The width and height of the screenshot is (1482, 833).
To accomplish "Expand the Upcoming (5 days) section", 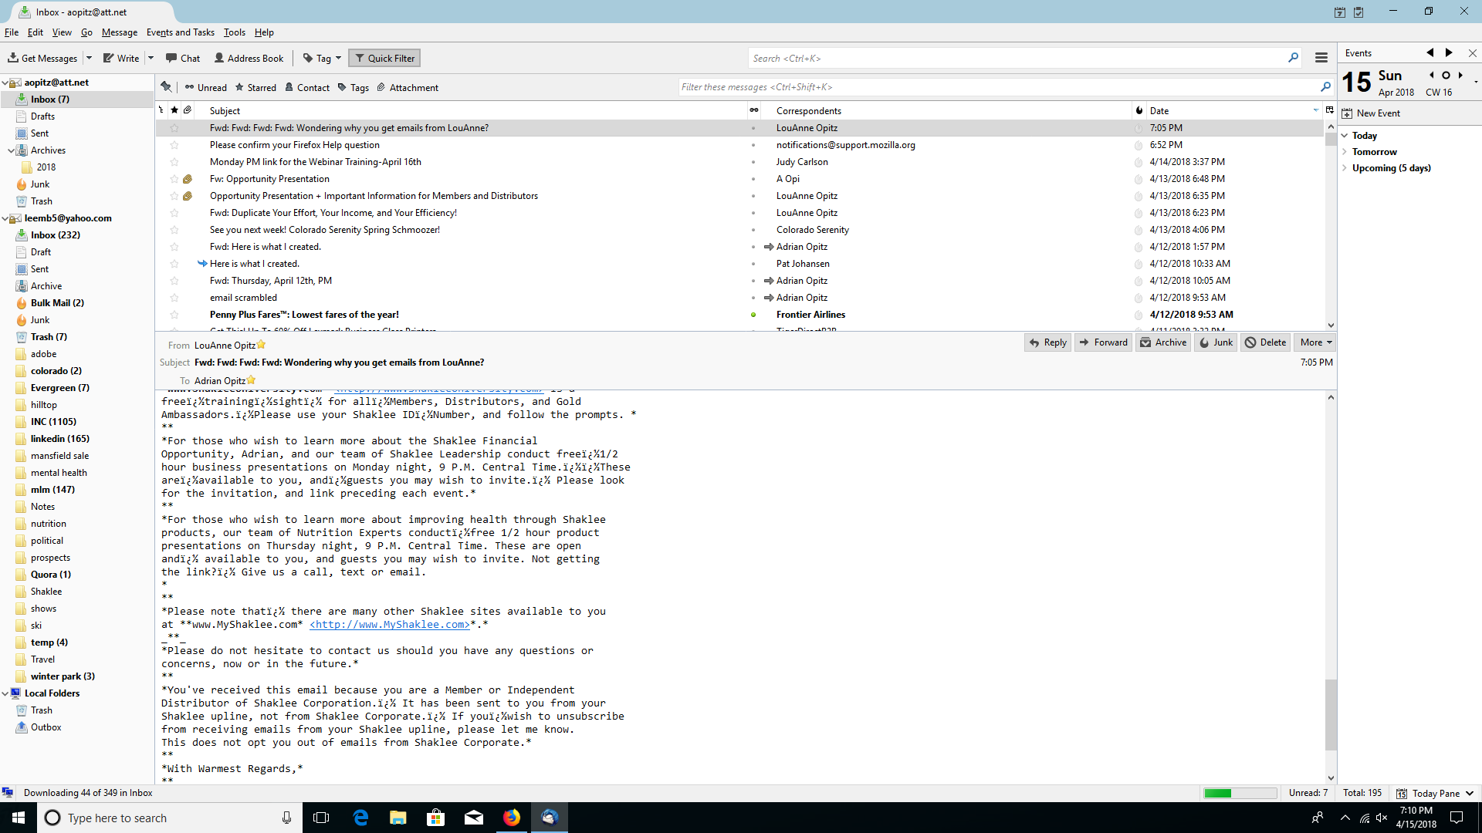I will [1345, 168].
